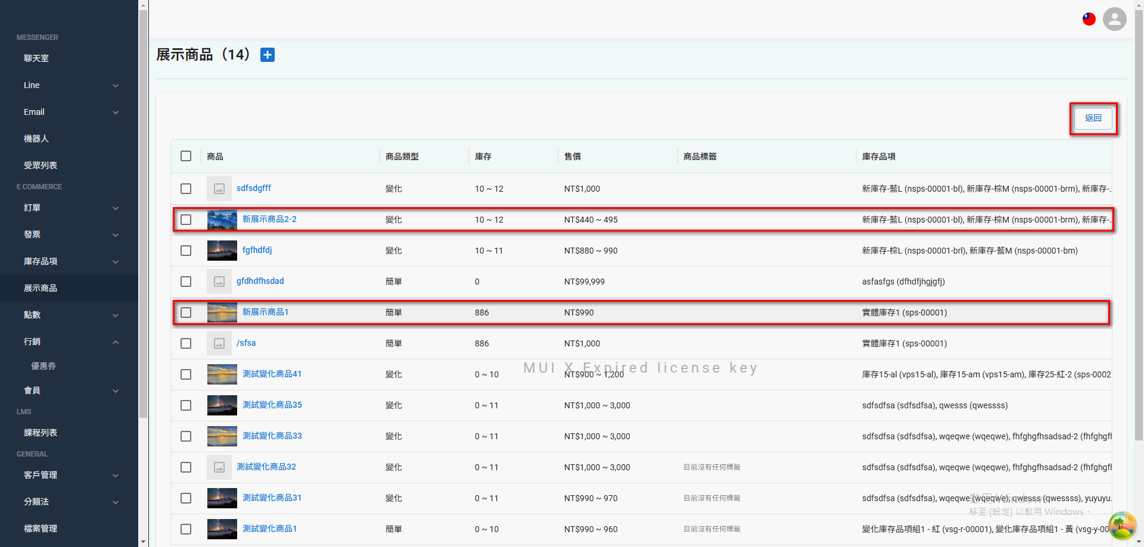Viewport: 1144px width, 547px height.
Task: Open the gfdhdfhsdad product link
Action: (x=260, y=281)
